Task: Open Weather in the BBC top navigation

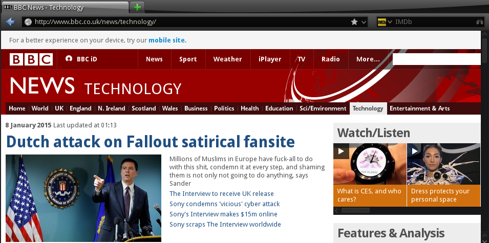Action: click(228, 59)
